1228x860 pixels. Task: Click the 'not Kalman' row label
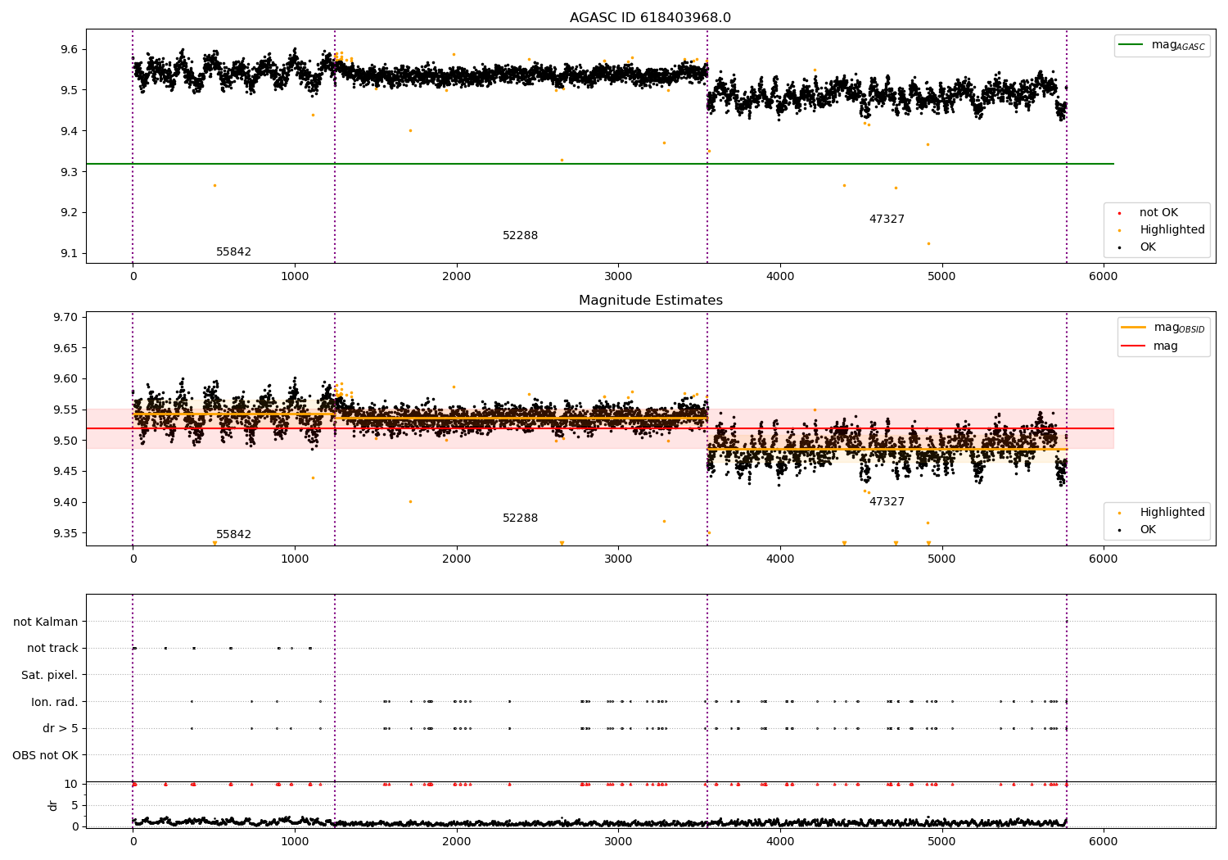[46, 622]
